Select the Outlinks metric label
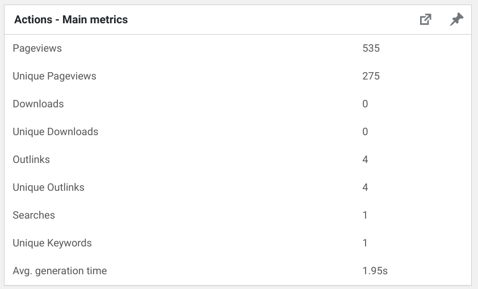This screenshot has height=289, width=478. pyautogui.click(x=31, y=160)
